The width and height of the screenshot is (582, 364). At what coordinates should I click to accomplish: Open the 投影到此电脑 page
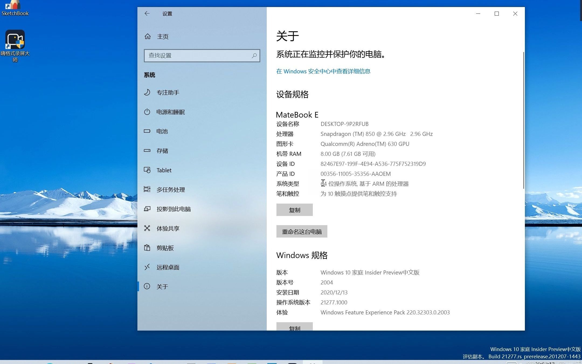(202, 209)
